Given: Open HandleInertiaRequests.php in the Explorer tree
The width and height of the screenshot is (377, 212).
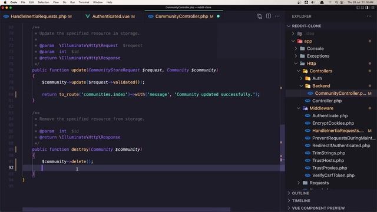Looking at the screenshot, I should point(338,131).
